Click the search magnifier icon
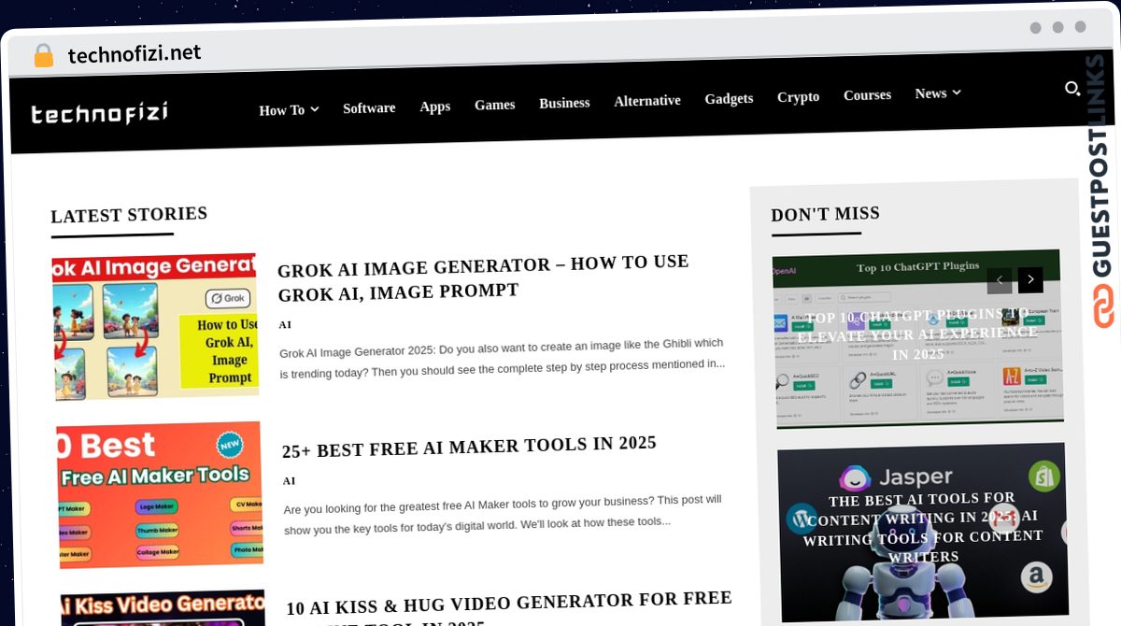 (1072, 89)
